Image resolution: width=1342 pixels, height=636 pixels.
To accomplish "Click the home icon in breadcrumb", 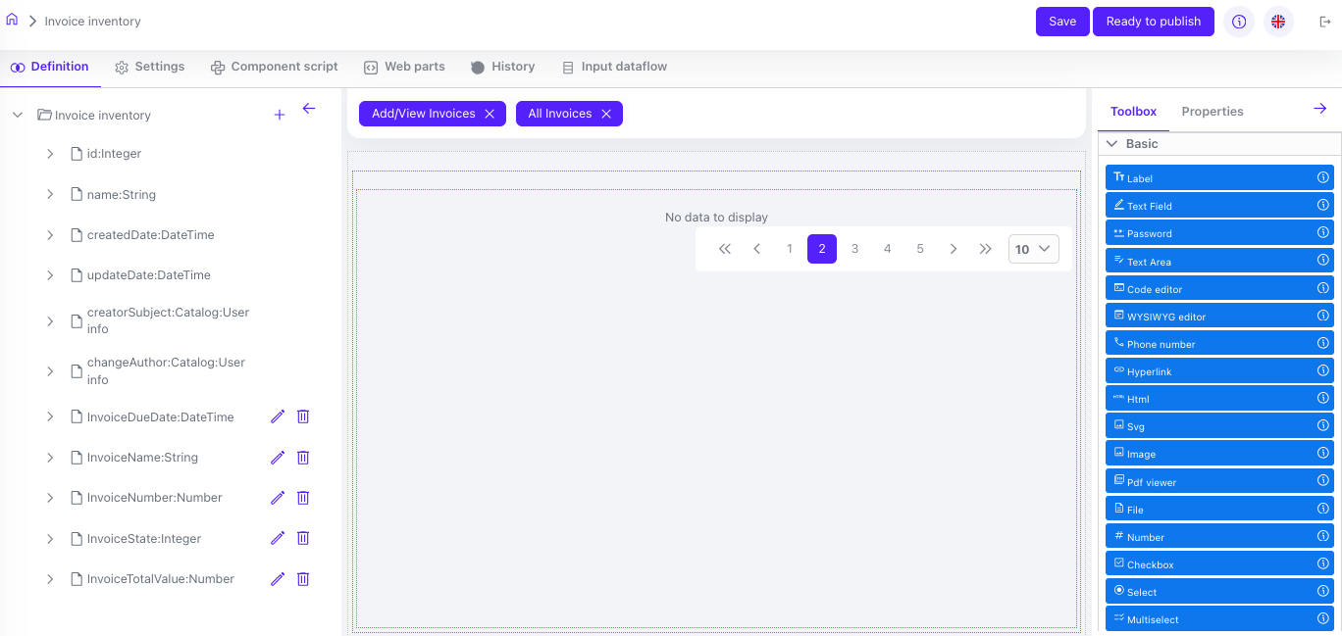I will click(12, 21).
